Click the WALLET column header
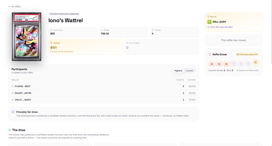The width and height of the screenshot is (272, 146). 15,80
